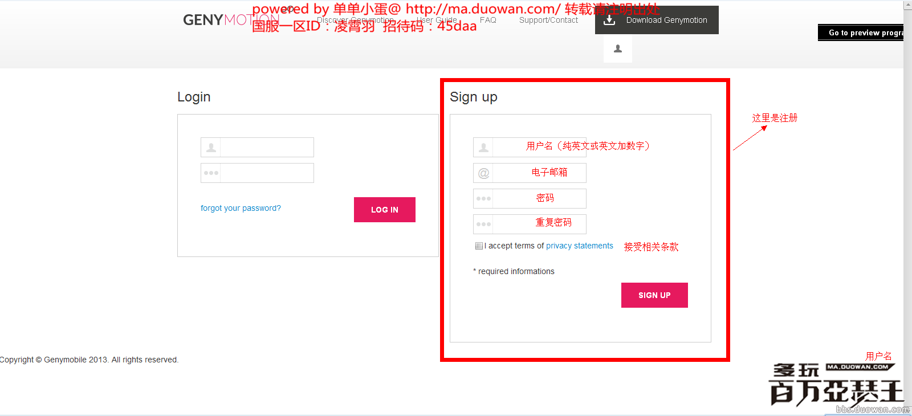Open the privacy statements link

(x=579, y=246)
